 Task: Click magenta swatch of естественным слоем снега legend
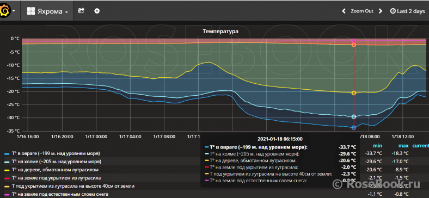7,195
